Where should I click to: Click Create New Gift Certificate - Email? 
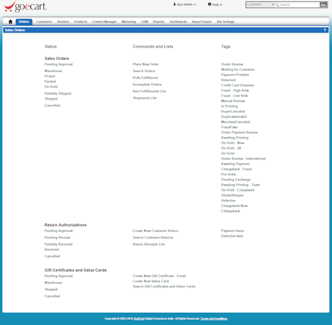point(159,276)
